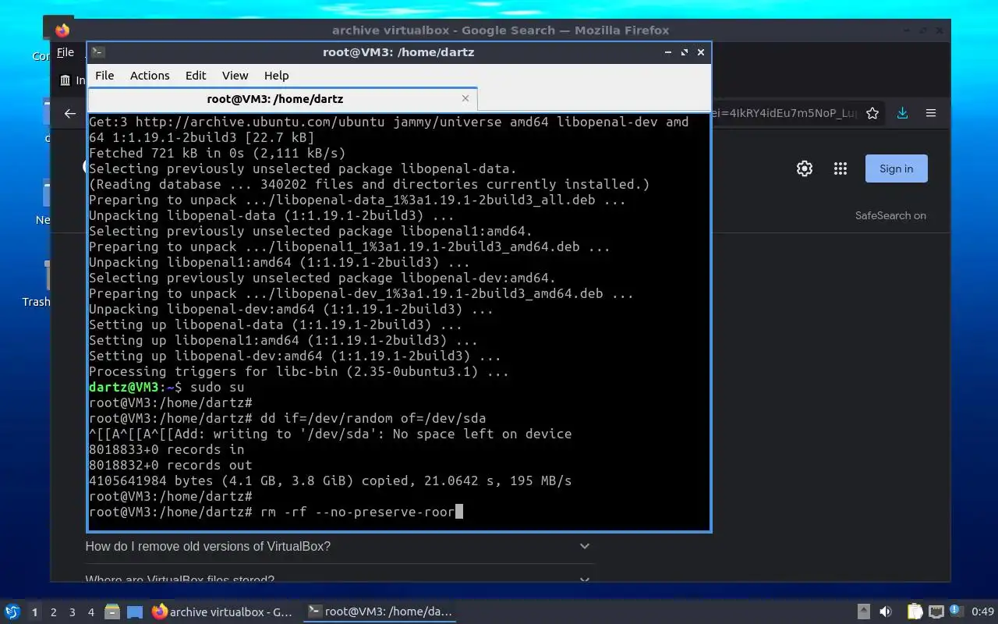Switch to workspace 1
The image size is (998, 624).
tap(34, 612)
